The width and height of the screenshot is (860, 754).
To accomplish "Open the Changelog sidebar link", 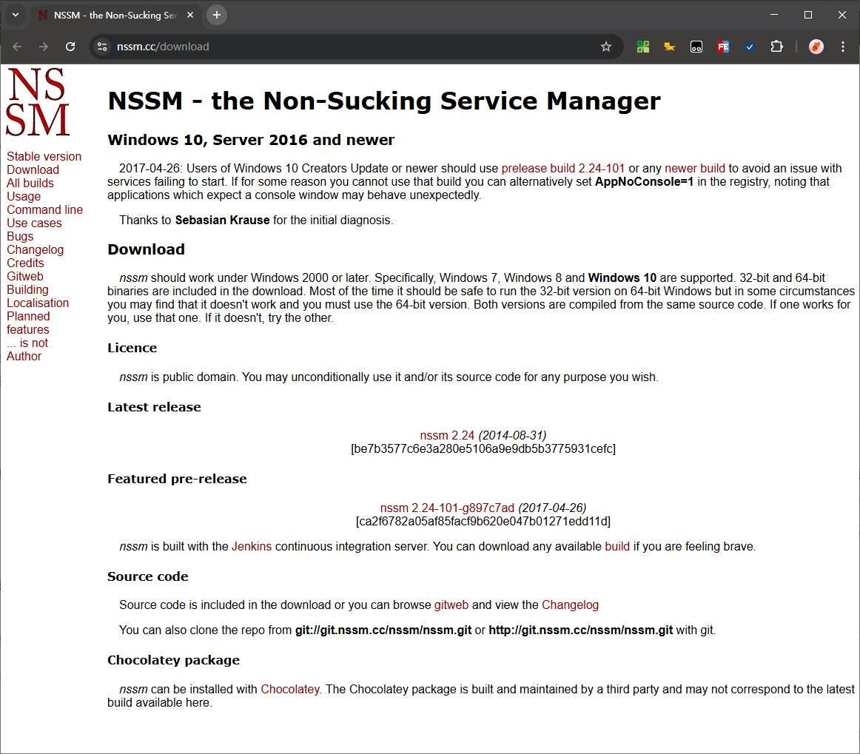I will 35,249.
